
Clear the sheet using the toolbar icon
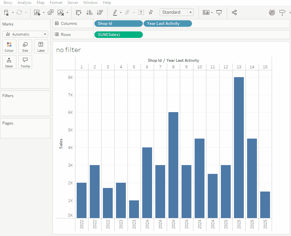point(61,12)
